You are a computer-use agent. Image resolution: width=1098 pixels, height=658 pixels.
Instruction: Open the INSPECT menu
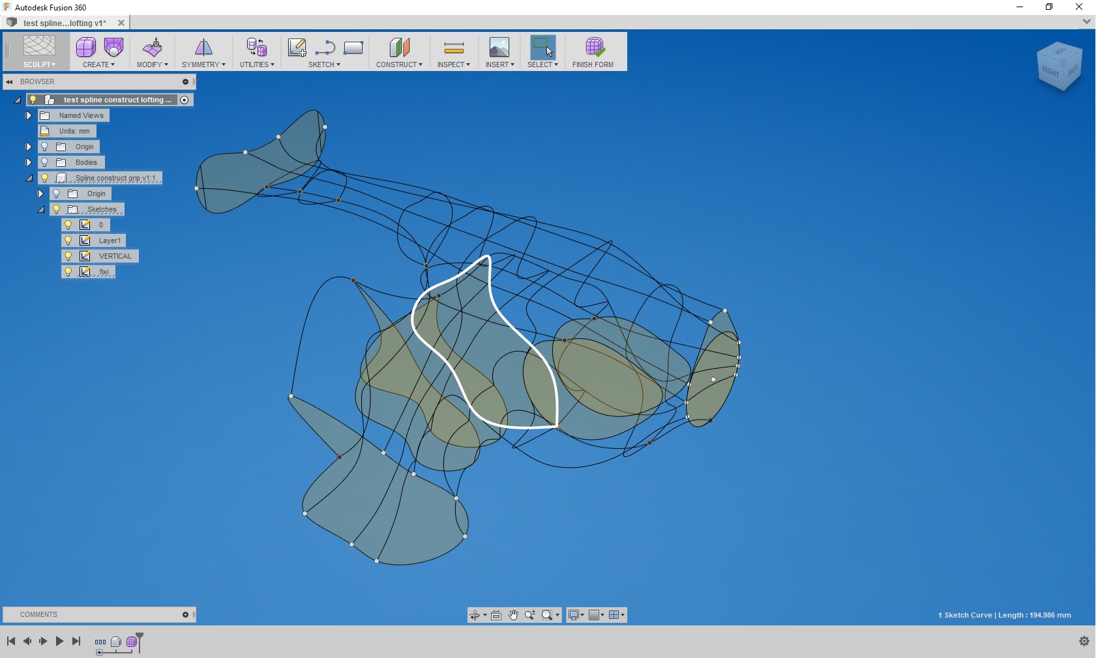click(454, 64)
